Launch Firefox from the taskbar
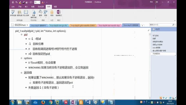The height and width of the screenshot is (105, 186). (x=43, y=102)
